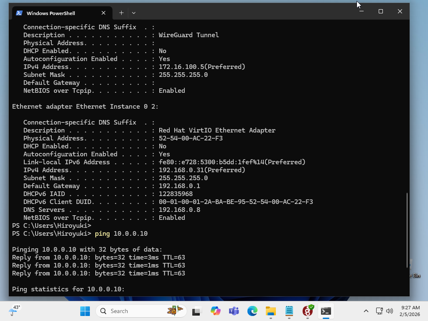Image resolution: width=428 pixels, height=321 pixels.
Task: Open the red app with green checkmark
Action: [308, 311]
